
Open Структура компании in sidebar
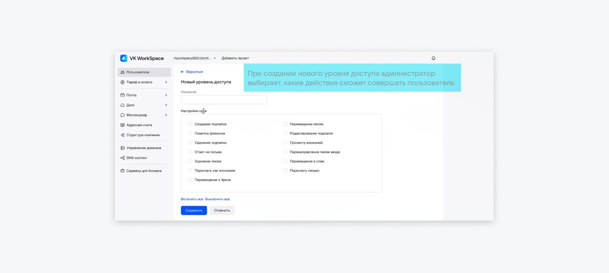point(143,135)
